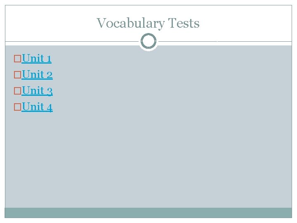Click the divider line left of the circle

pos(72,41)
